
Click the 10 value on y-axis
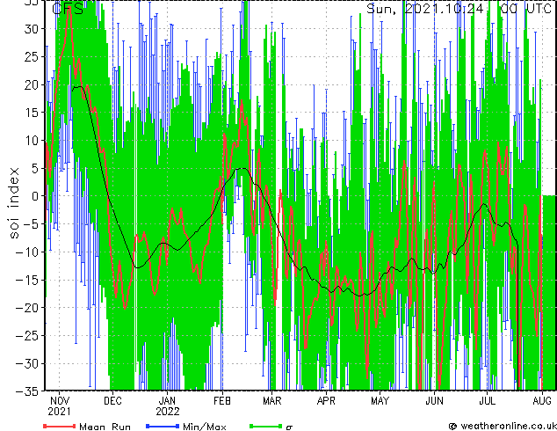point(31,141)
